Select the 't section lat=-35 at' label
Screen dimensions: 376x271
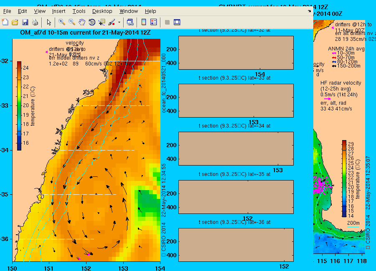(234, 174)
